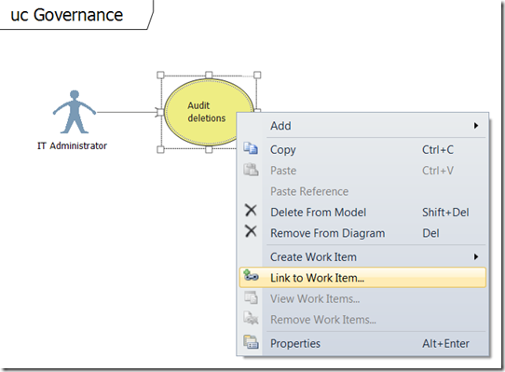Click the chain link icon for Link to Work Item
The height and width of the screenshot is (372, 505).
(x=251, y=276)
